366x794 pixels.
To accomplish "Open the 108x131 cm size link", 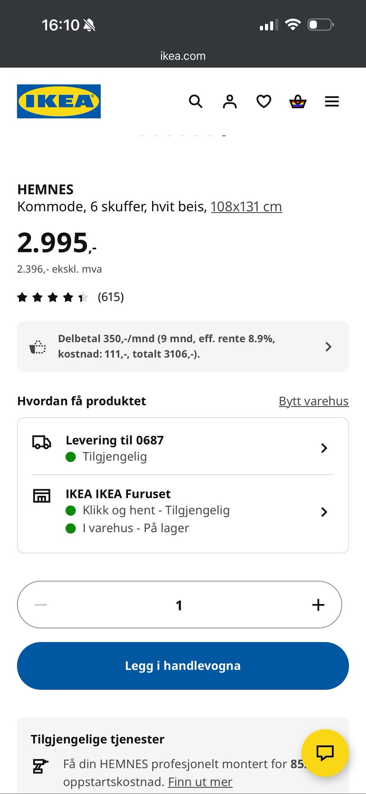I will (246, 206).
